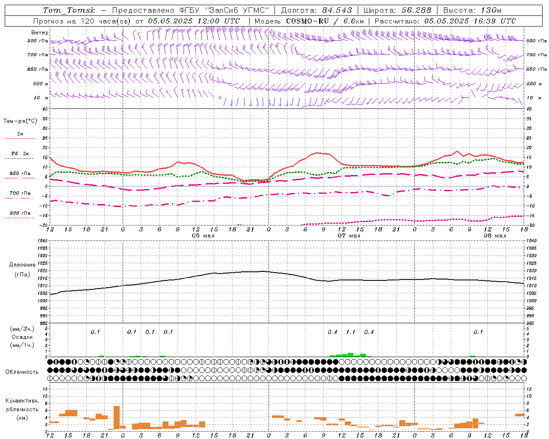Click the 'Td 2м' dew point legend
The width and height of the screenshot is (549, 439).
click(20, 153)
